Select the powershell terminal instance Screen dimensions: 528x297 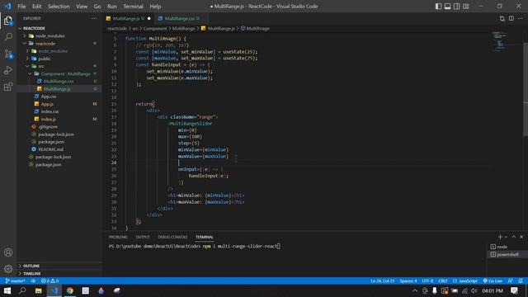coord(507,255)
